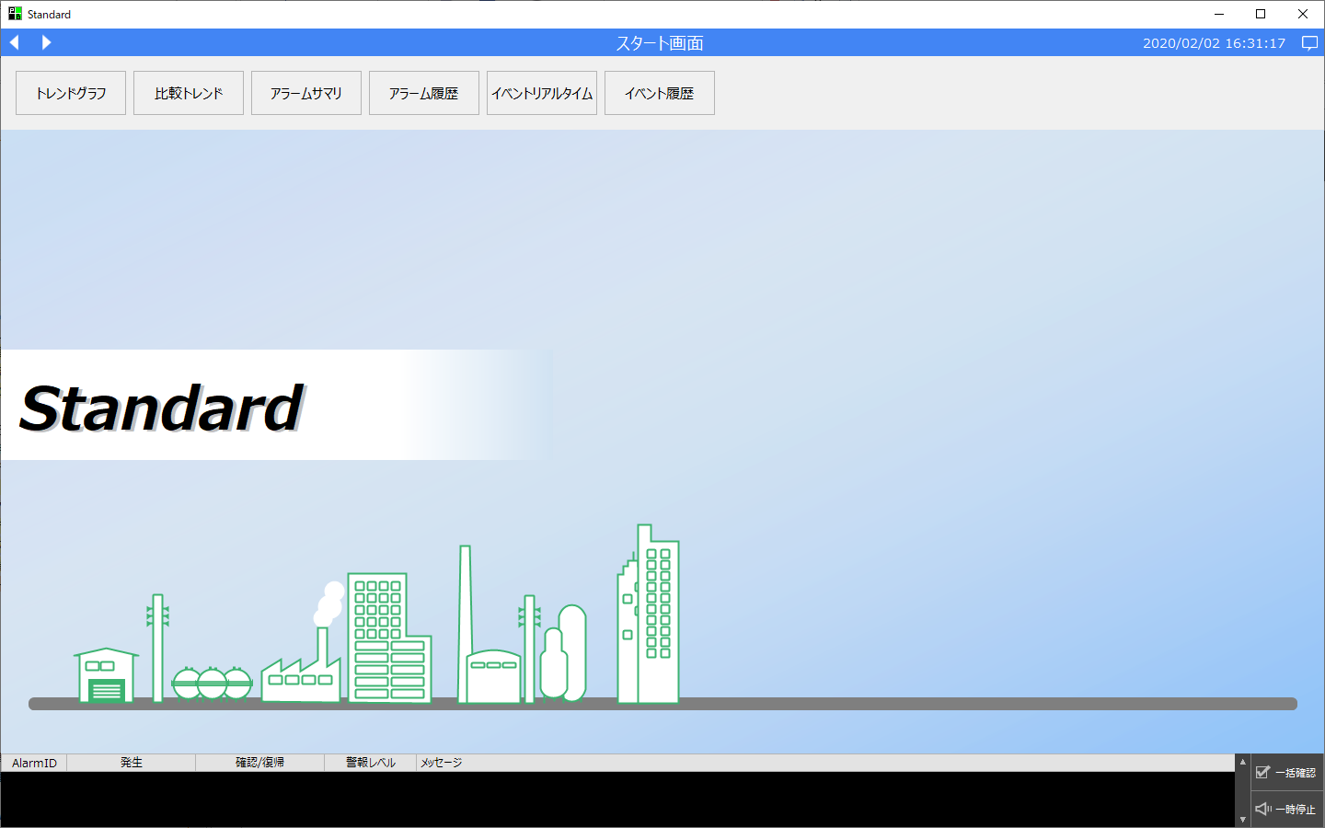Sort by the AlarmID column header

coord(34,763)
